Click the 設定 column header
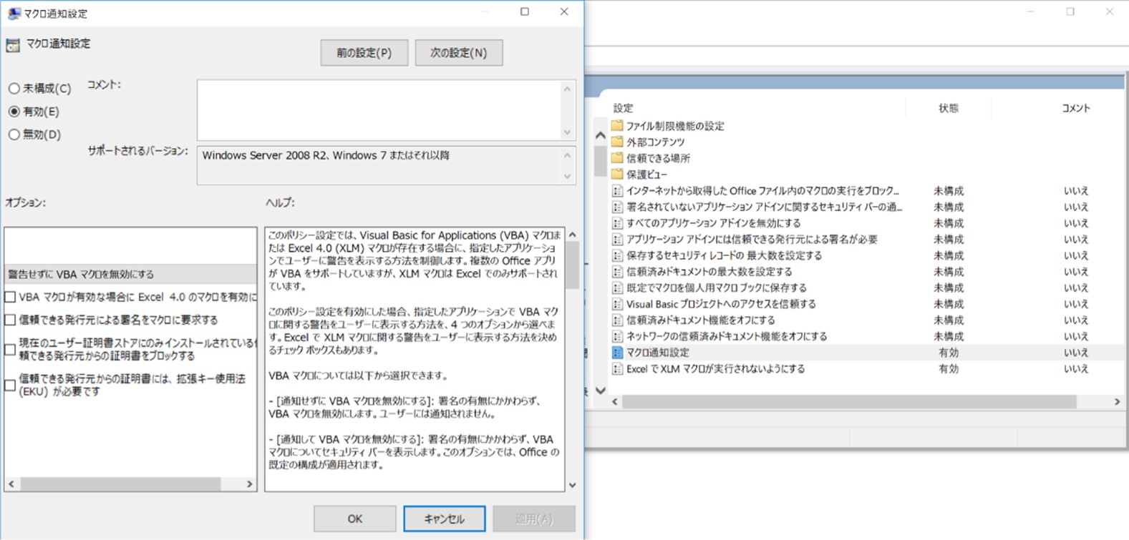The height and width of the screenshot is (540, 1129). pos(623,108)
